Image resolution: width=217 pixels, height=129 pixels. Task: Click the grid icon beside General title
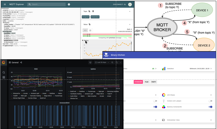[x=10, y=62]
